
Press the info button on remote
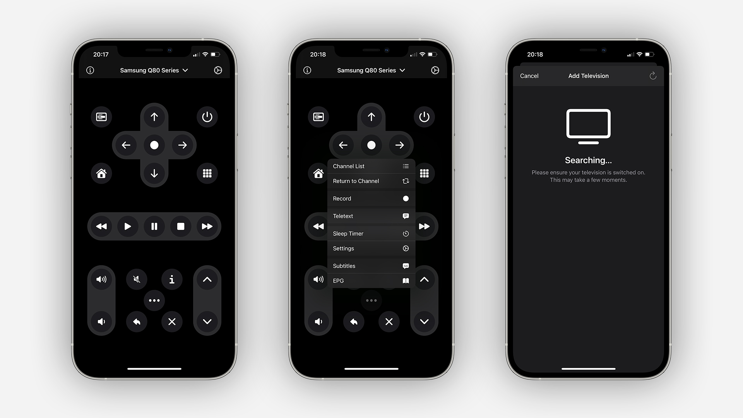point(173,279)
